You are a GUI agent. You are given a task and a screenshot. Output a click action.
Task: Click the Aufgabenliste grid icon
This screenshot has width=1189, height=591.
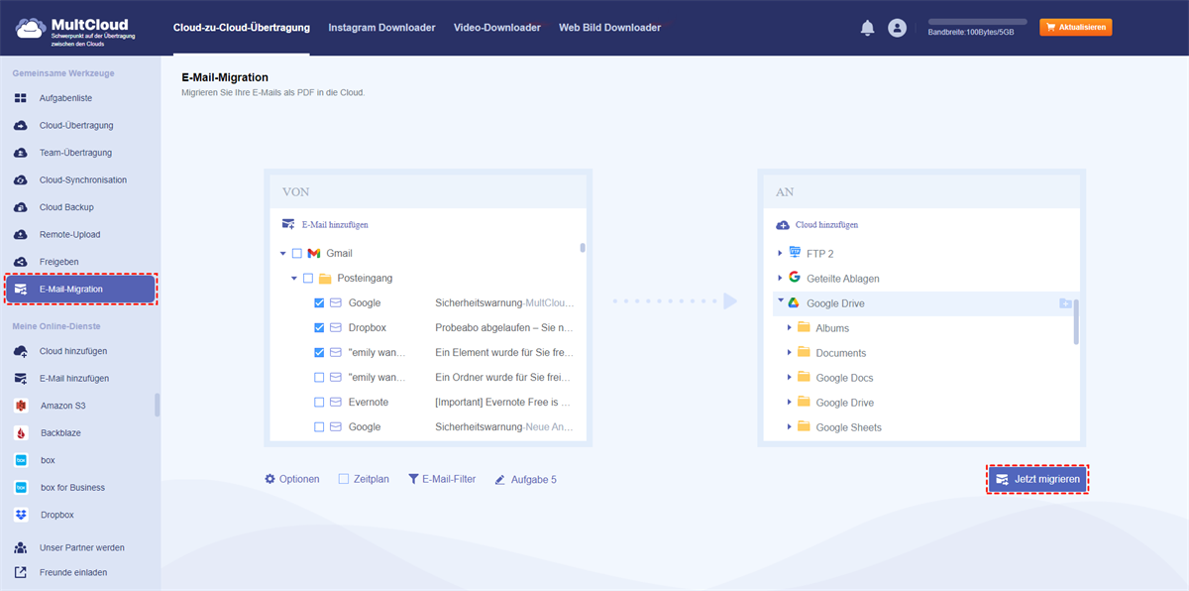pyautogui.click(x=21, y=98)
